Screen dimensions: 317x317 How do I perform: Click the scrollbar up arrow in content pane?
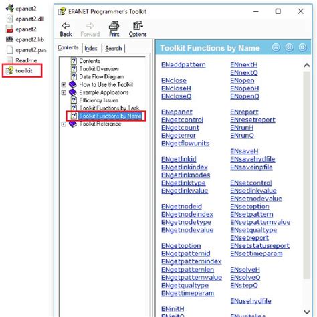coord(307,65)
